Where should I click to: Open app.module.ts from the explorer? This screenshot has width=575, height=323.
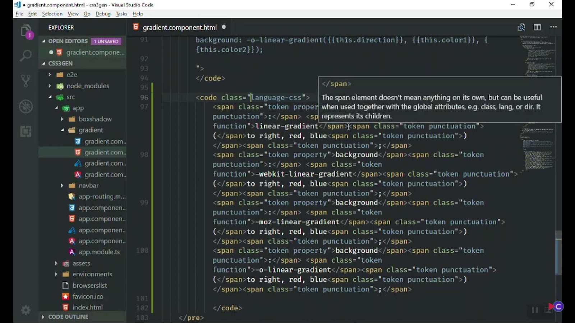coord(99,252)
